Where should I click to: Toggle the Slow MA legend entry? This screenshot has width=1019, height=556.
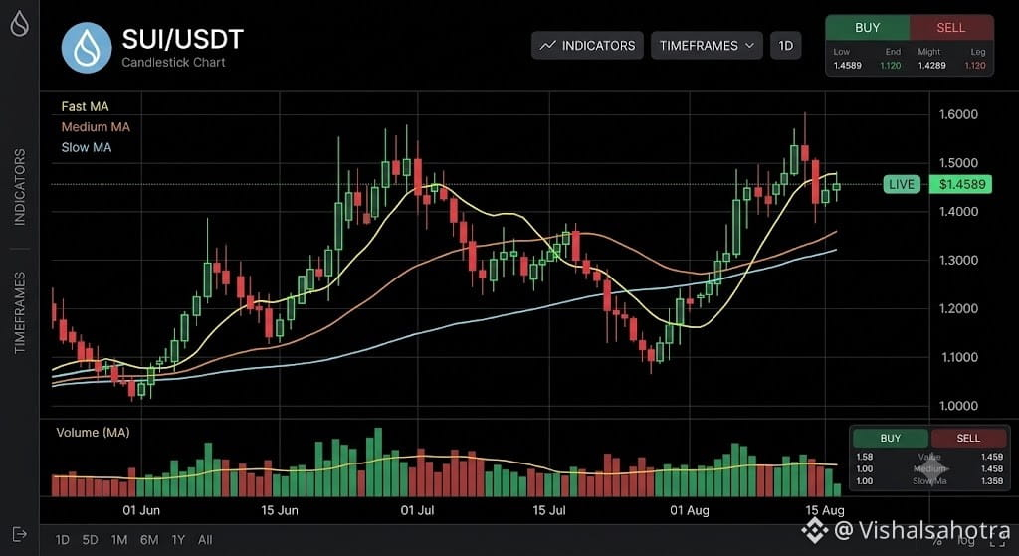tap(87, 147)
